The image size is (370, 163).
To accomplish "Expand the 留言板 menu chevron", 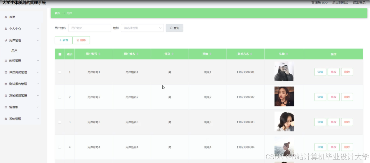I will tap(38, 107).
